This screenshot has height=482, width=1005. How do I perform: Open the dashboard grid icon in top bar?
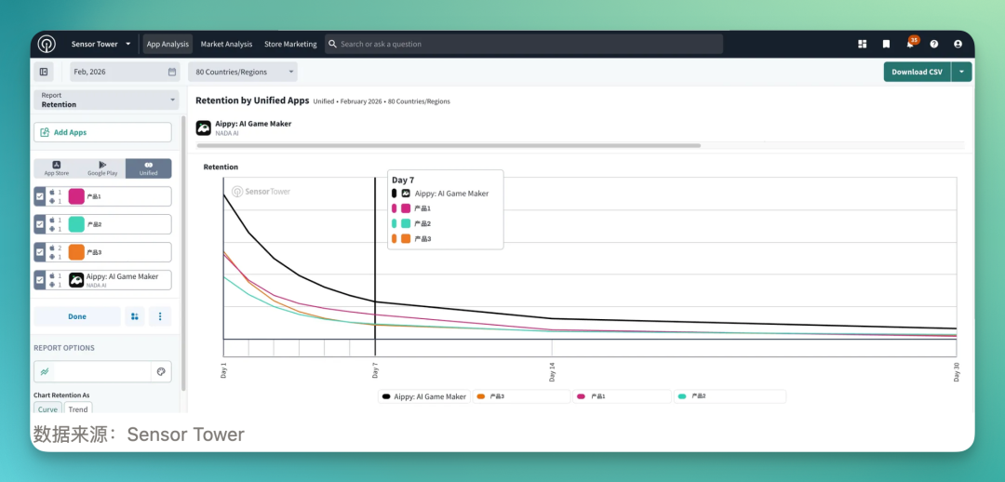tap(862, 45)
